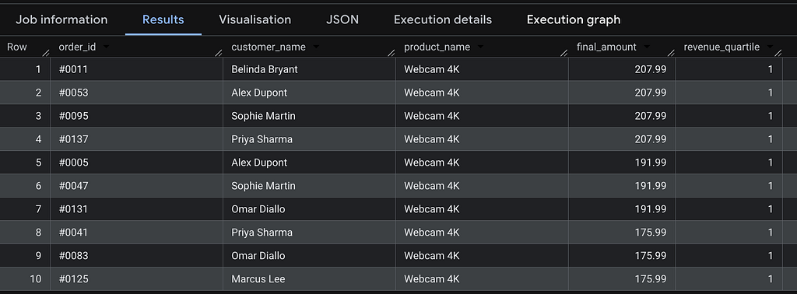Open the customer_name column dropdown arrow
Viewport: 797px width, 294px height.
point(316,47)
